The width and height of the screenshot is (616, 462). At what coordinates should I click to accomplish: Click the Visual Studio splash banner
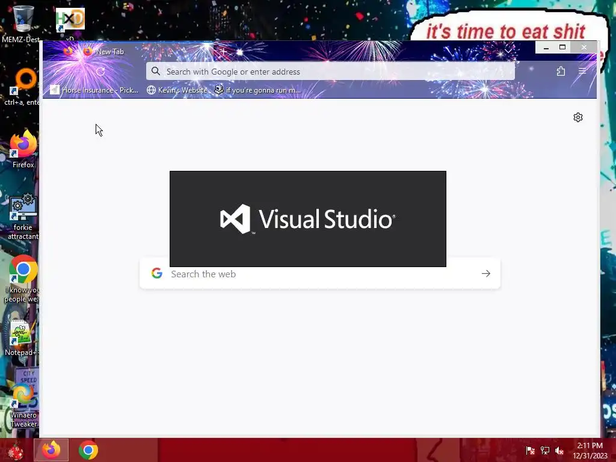307,219
